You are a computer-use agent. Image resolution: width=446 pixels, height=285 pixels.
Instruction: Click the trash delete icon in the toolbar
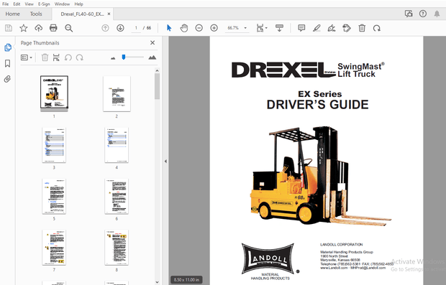click(362, 28)
